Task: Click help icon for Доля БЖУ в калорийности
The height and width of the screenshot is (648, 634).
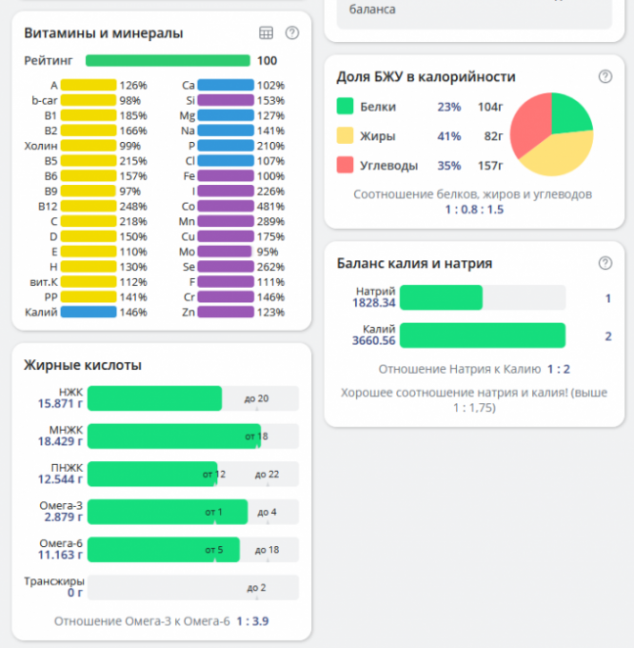Action: coord(604,77)
